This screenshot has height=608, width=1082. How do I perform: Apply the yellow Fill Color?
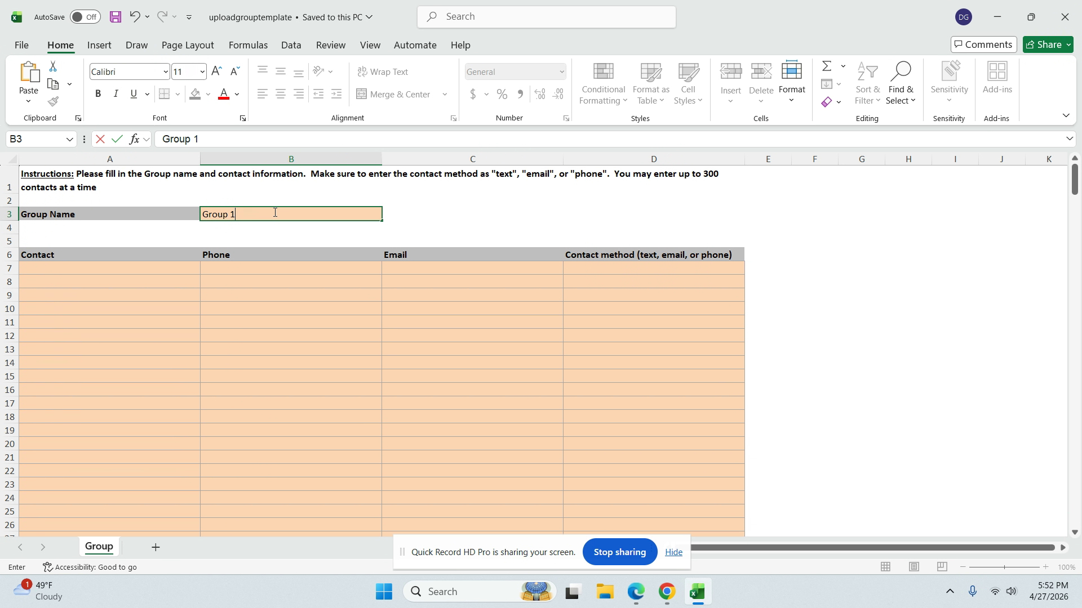tap(195, 94)
